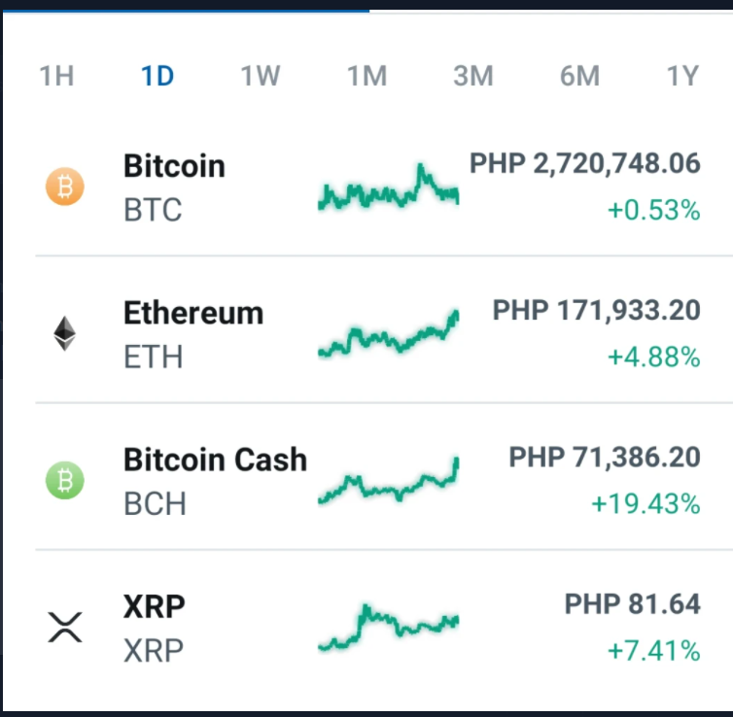Click the orange Bitcoin coin icon
Image resolution: width=733 pixels, height=717 pixels.
pos(65,187)
